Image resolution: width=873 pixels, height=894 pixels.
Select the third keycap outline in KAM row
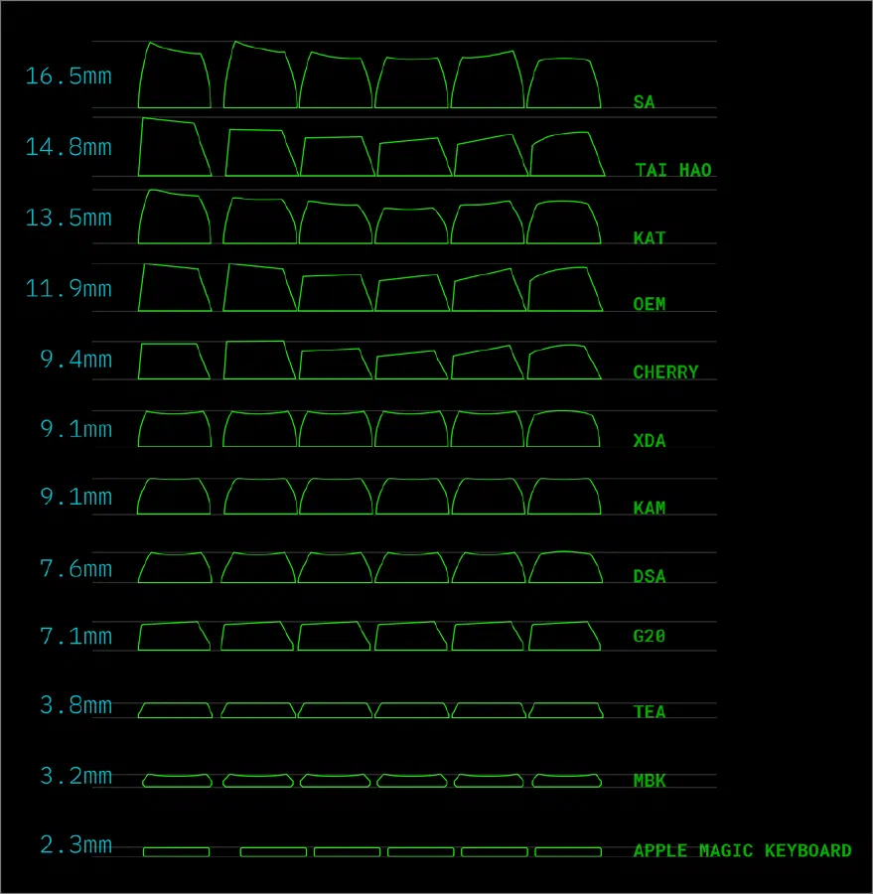(x=336, y=496)
